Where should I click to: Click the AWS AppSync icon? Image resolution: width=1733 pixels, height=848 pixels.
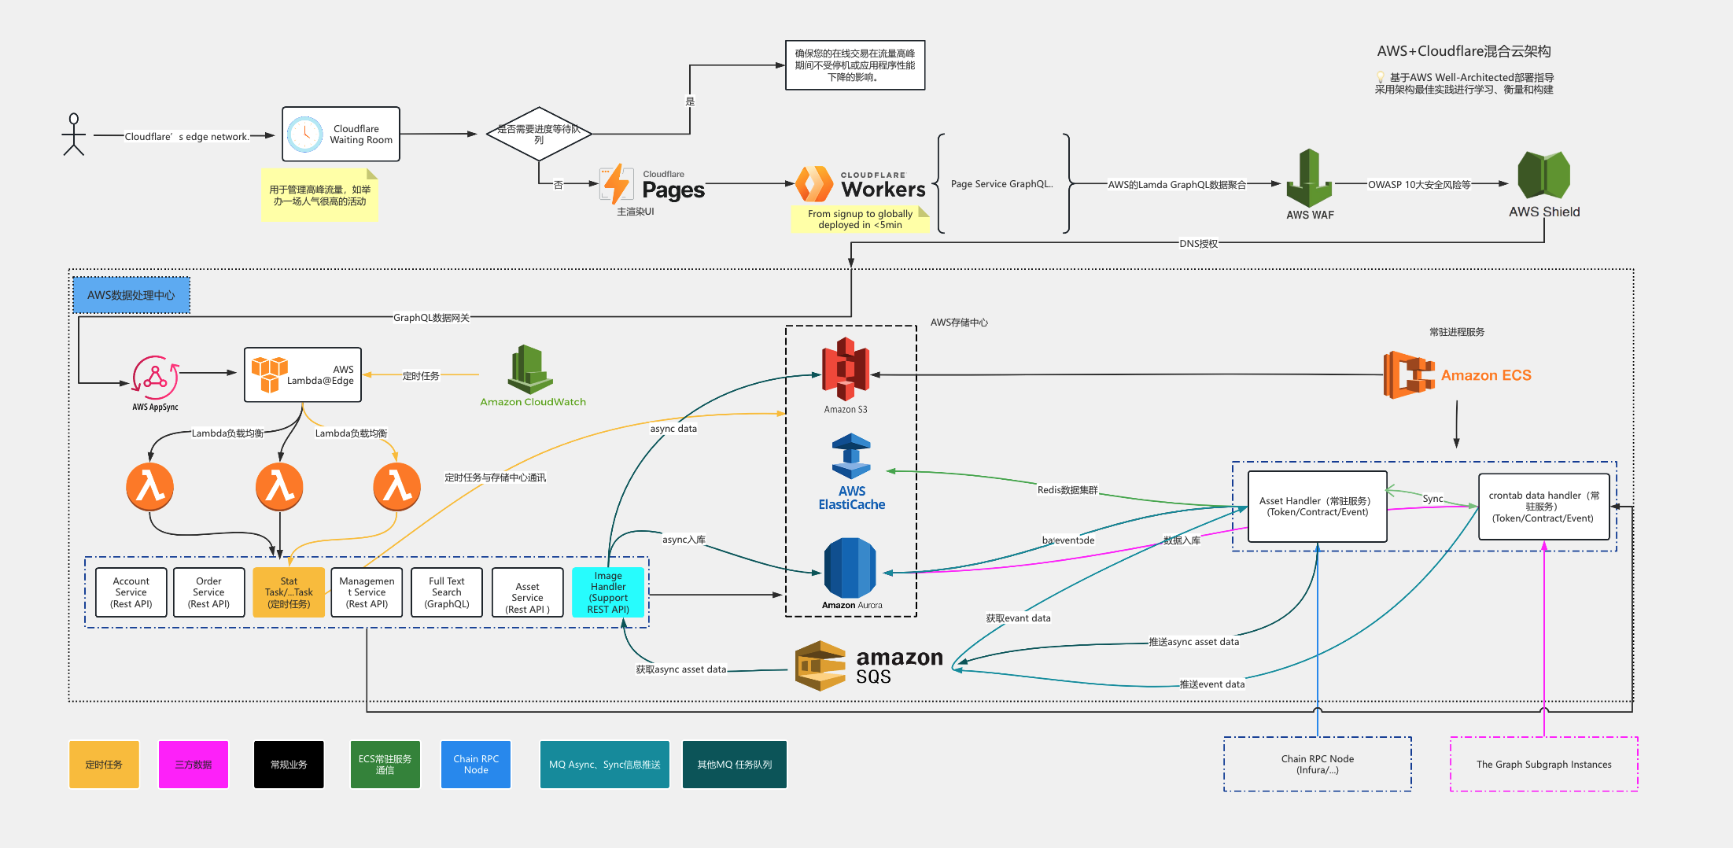pos(155,378)
